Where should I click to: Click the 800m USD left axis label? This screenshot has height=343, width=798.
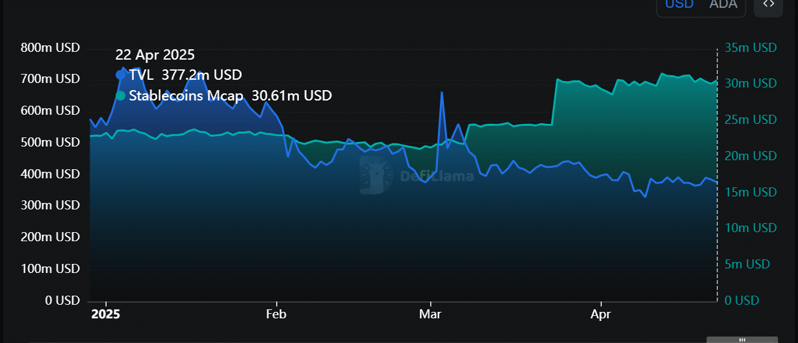click(50, 48)
